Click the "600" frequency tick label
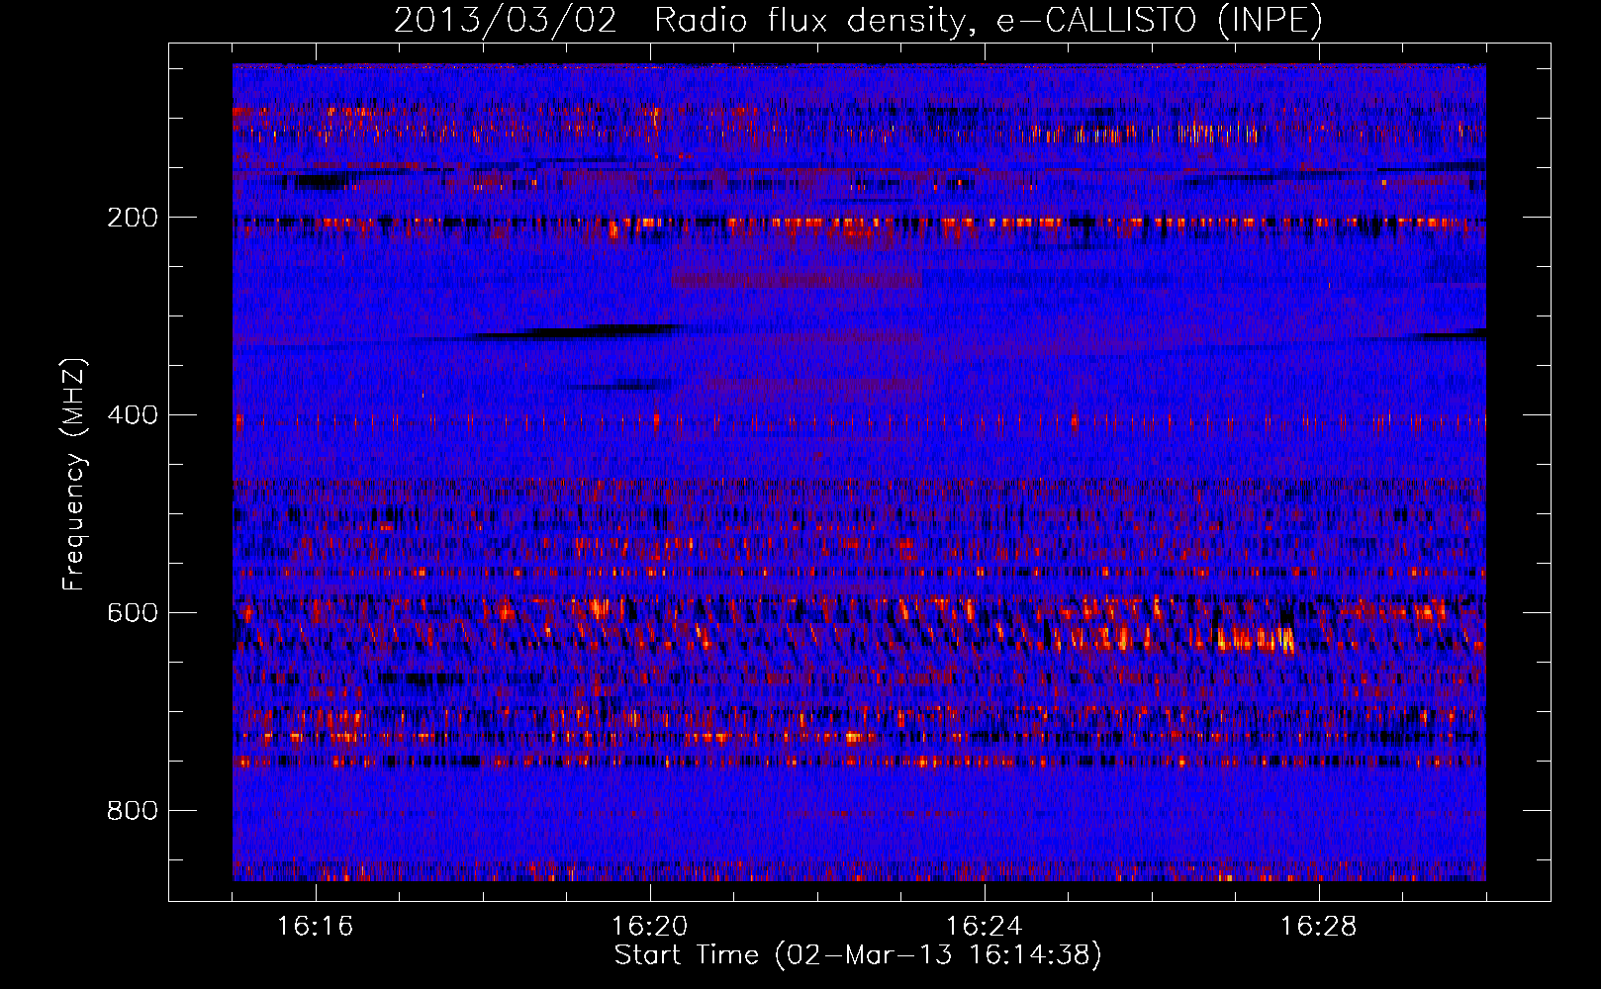The height and width of the screenshot is (989, 1601). [133, 613]
